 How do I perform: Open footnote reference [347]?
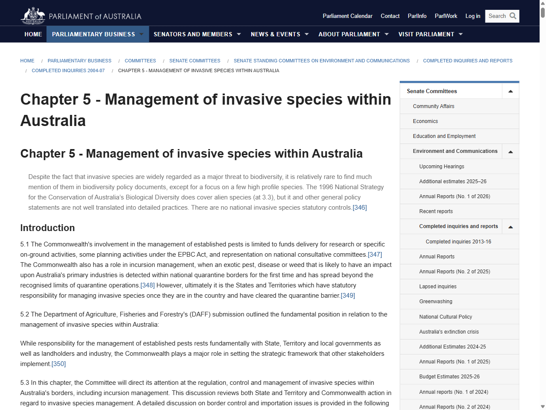(375, 255)
